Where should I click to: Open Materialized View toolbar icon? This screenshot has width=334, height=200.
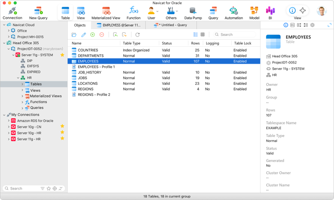coord(106,13)
